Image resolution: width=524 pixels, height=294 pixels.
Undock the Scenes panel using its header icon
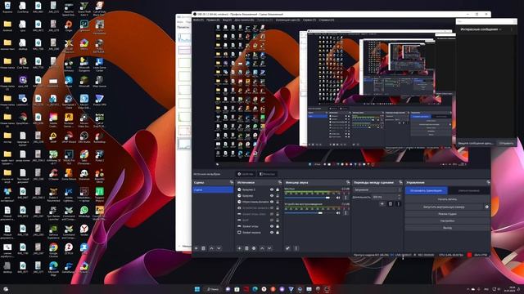point(232,183)
